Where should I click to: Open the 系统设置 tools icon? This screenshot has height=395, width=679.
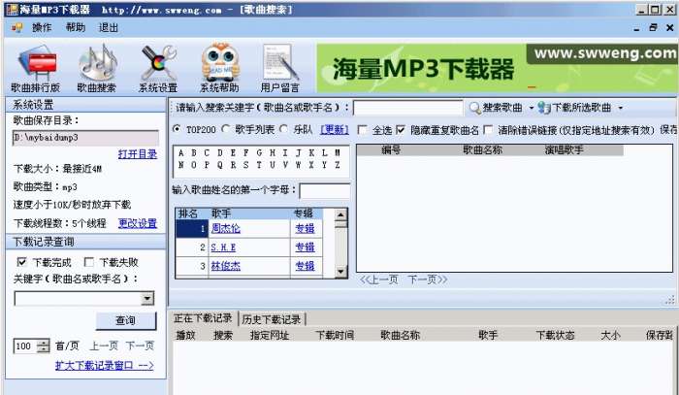coord(158,69)
